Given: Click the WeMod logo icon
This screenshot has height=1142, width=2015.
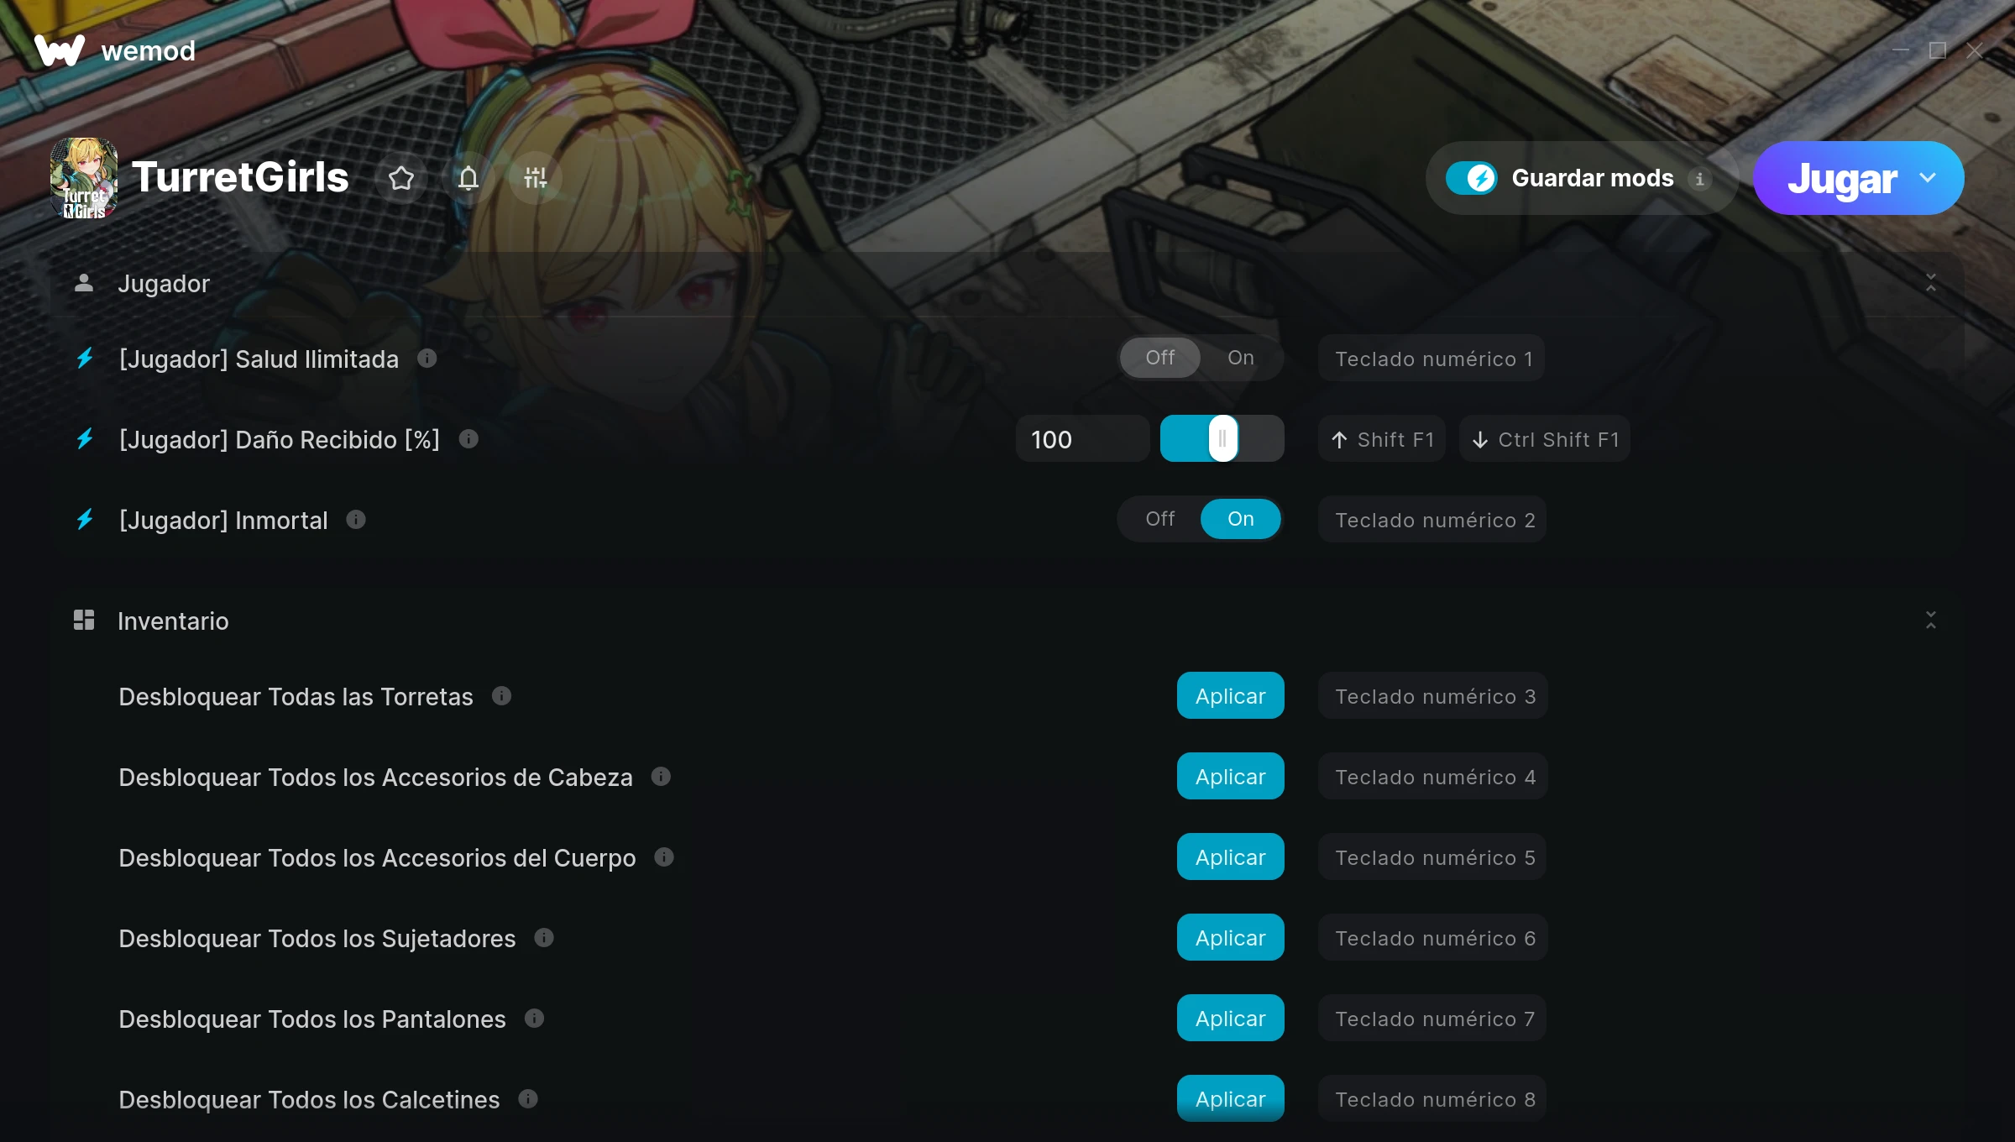Looking at the screenshot, I should coord(59,50).
